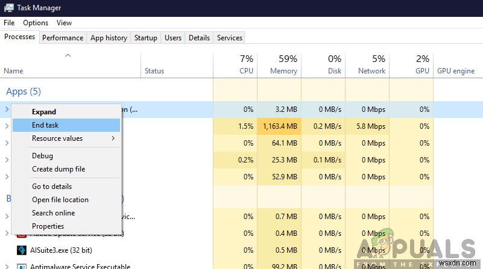Expand the highlighted first app row

pos(7,109)
